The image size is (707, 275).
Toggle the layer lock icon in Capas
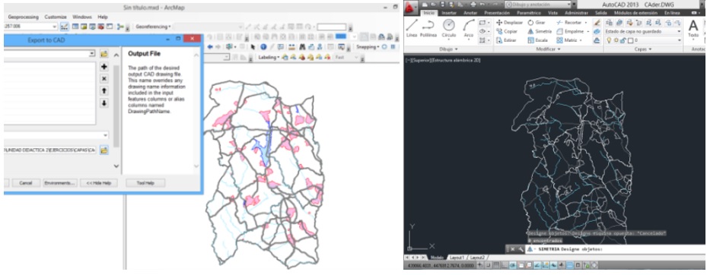pyautogui.click(x=623, y=40)
